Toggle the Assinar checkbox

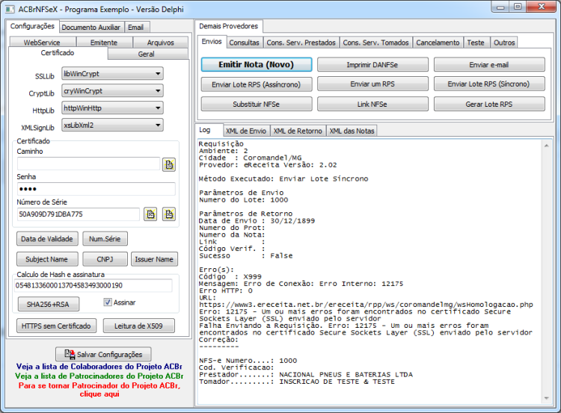[107, 302]
